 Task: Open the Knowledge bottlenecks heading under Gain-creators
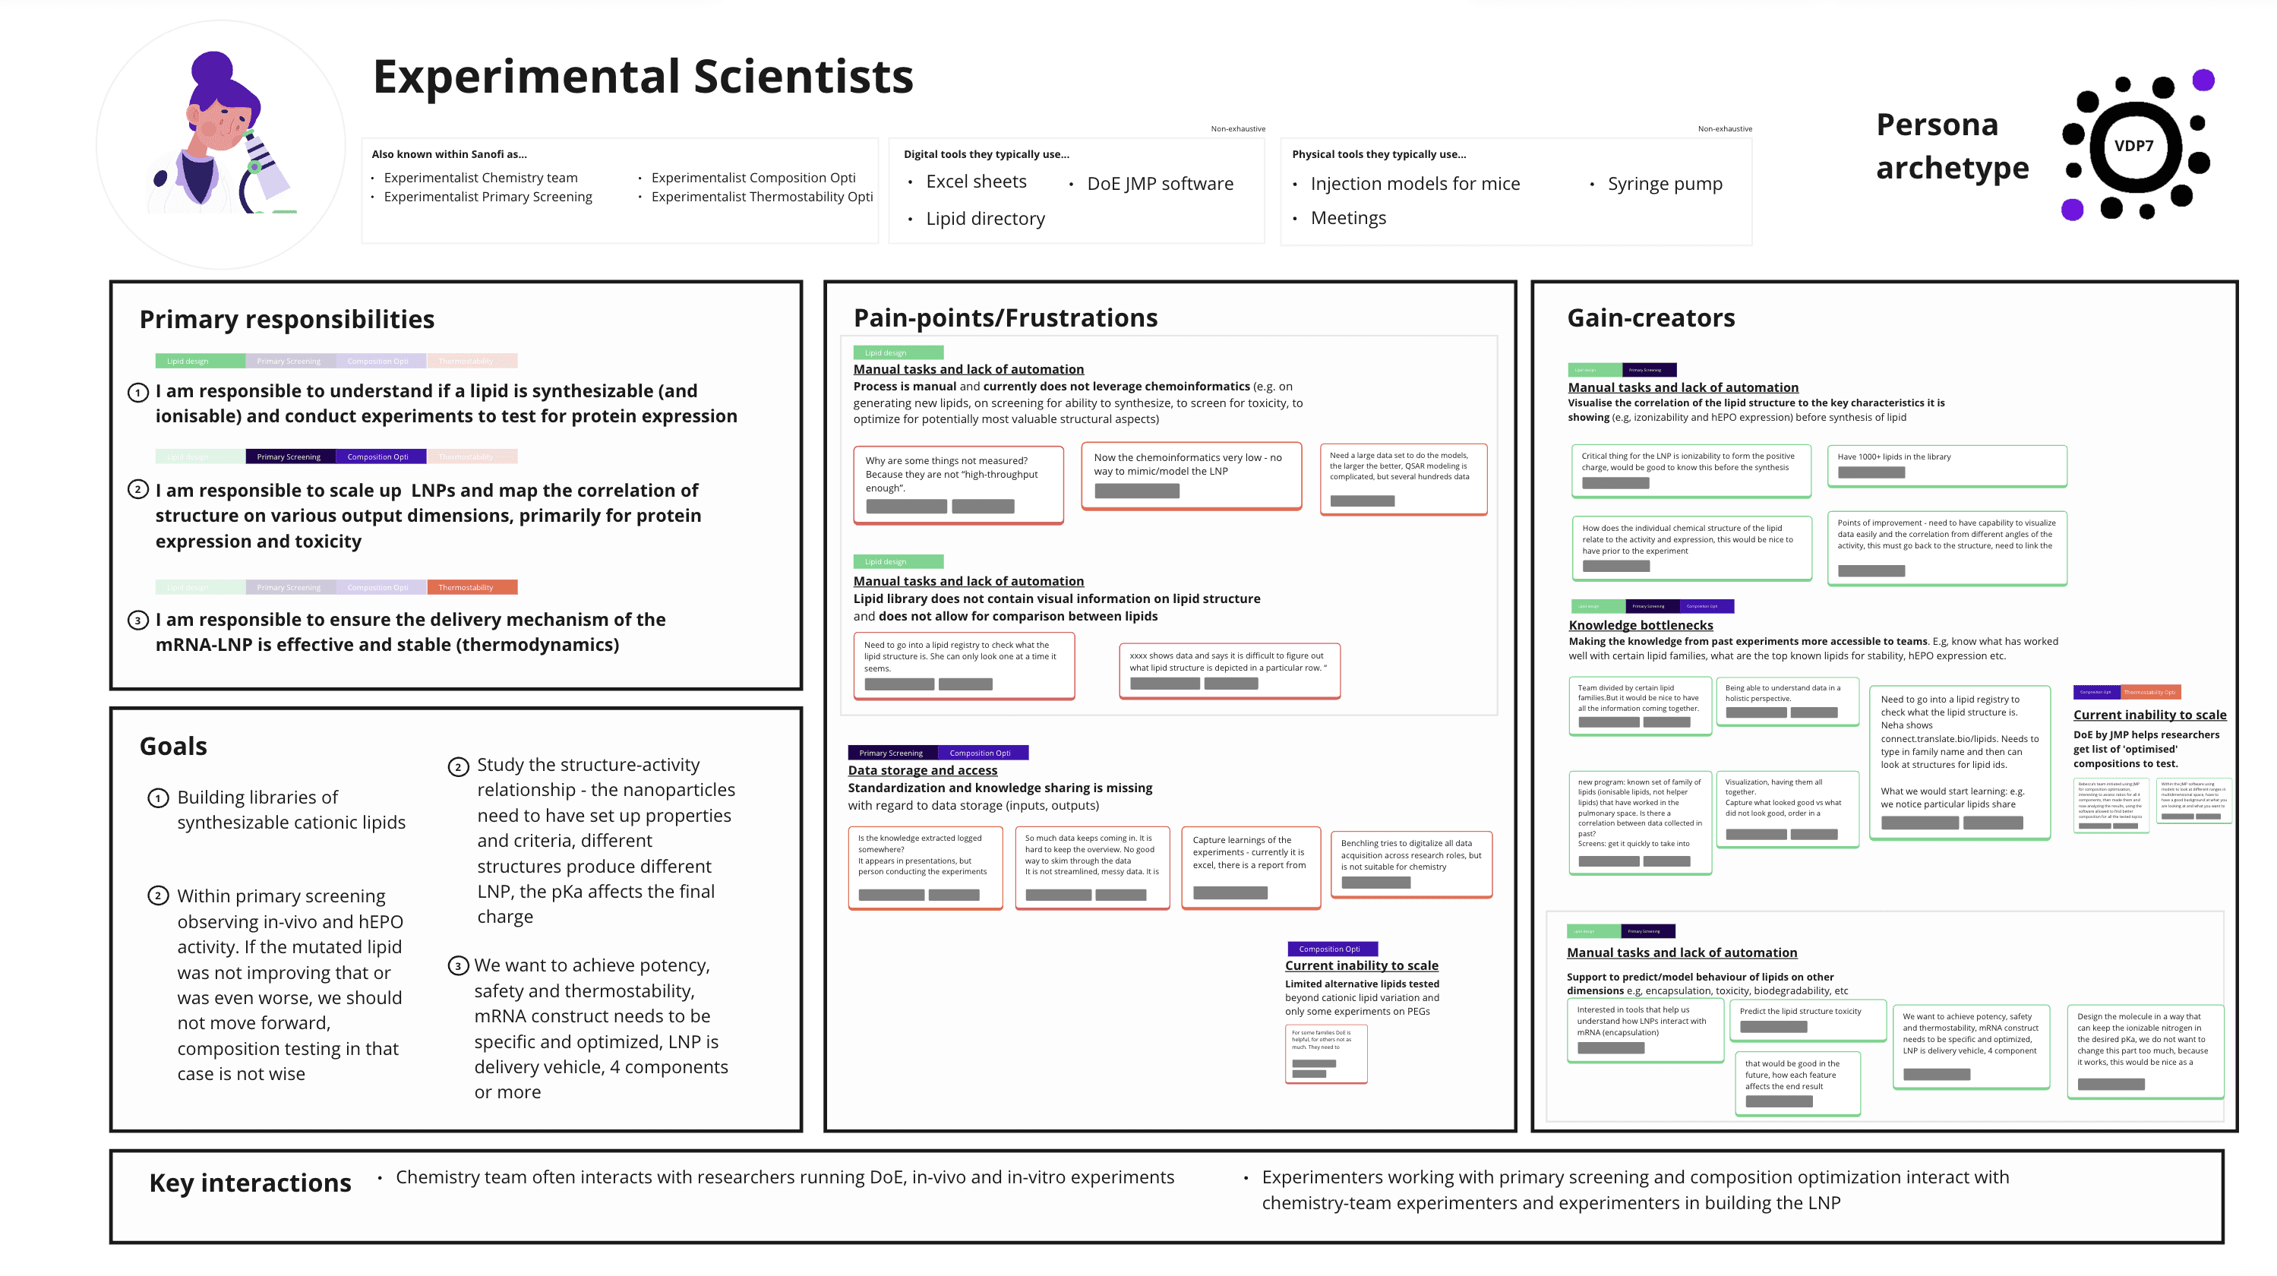[x=1640, y=626]
